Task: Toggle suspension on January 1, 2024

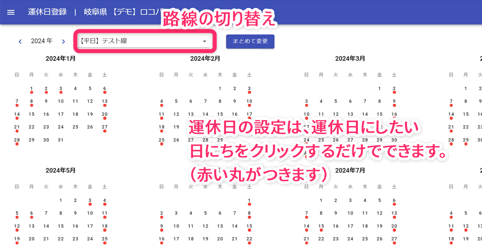Action: tap(31, 89)
